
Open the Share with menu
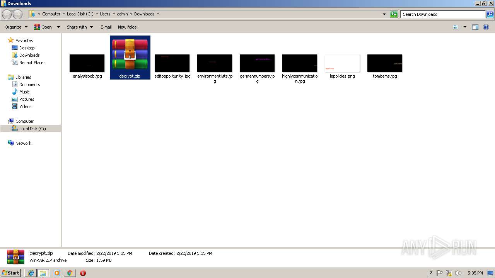tap(80, 27)
